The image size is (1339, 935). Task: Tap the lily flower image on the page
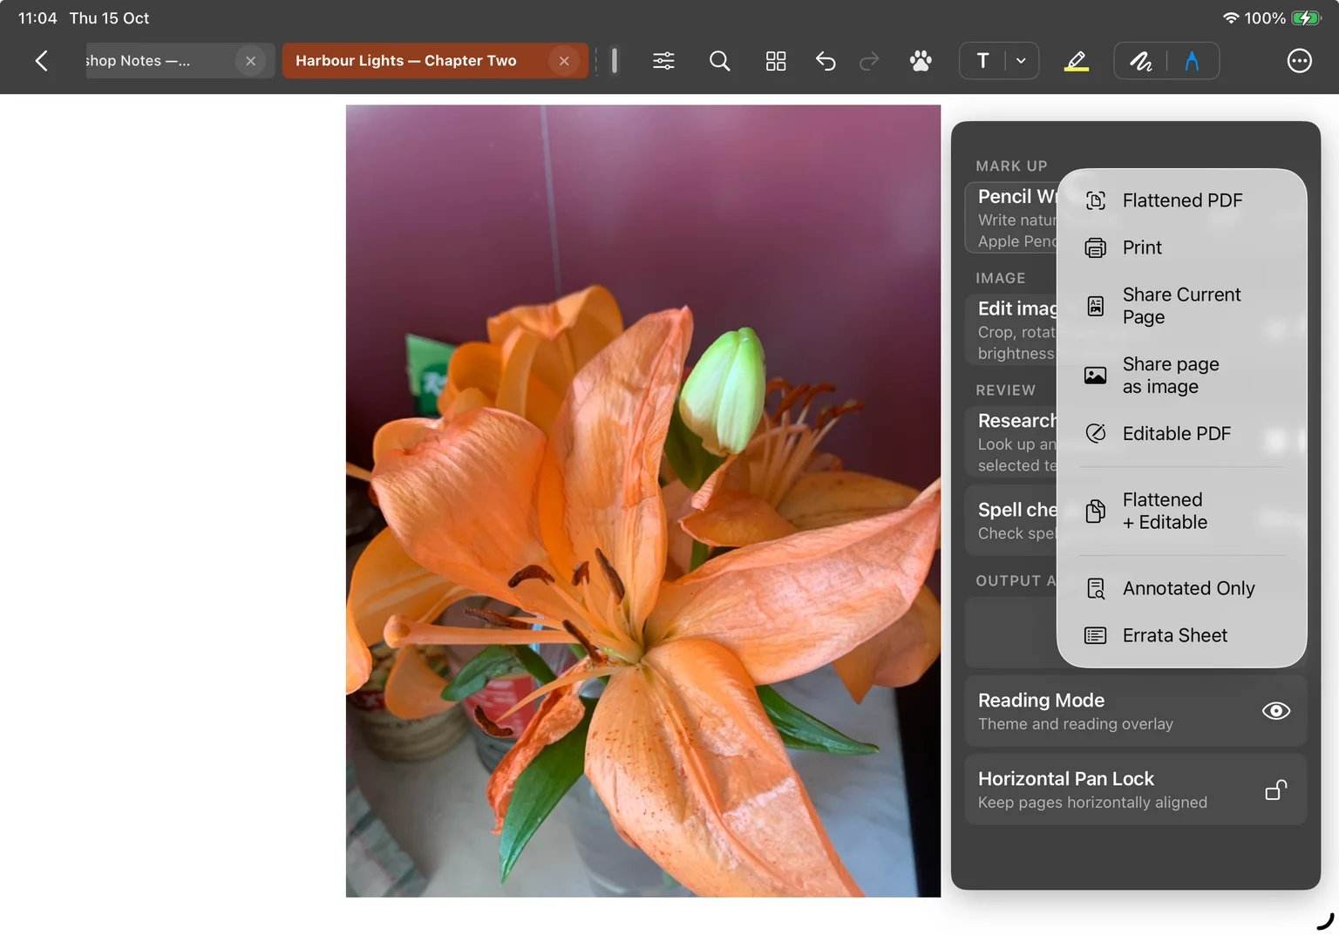click(x=643, y=501)
